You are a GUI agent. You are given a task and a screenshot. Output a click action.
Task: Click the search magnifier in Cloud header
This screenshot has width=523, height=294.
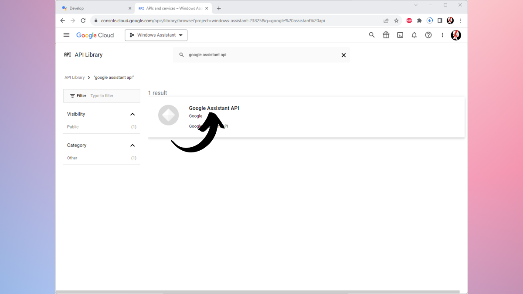[x=372, y=35]
